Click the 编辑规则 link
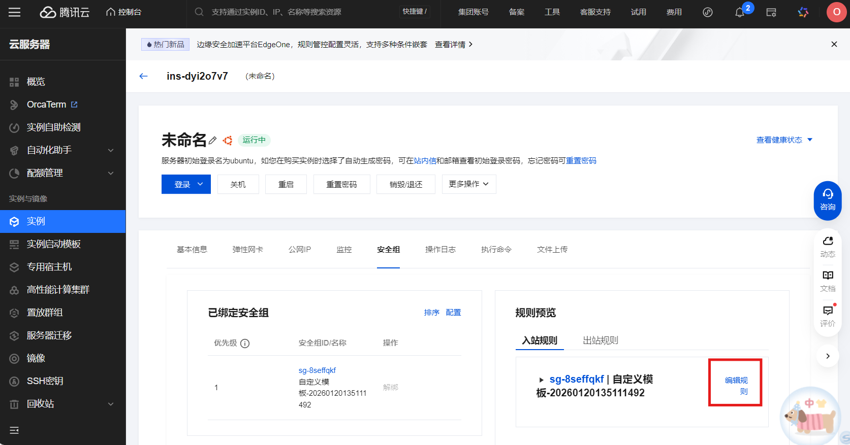850x445 pixels. (x=736, y=386)
